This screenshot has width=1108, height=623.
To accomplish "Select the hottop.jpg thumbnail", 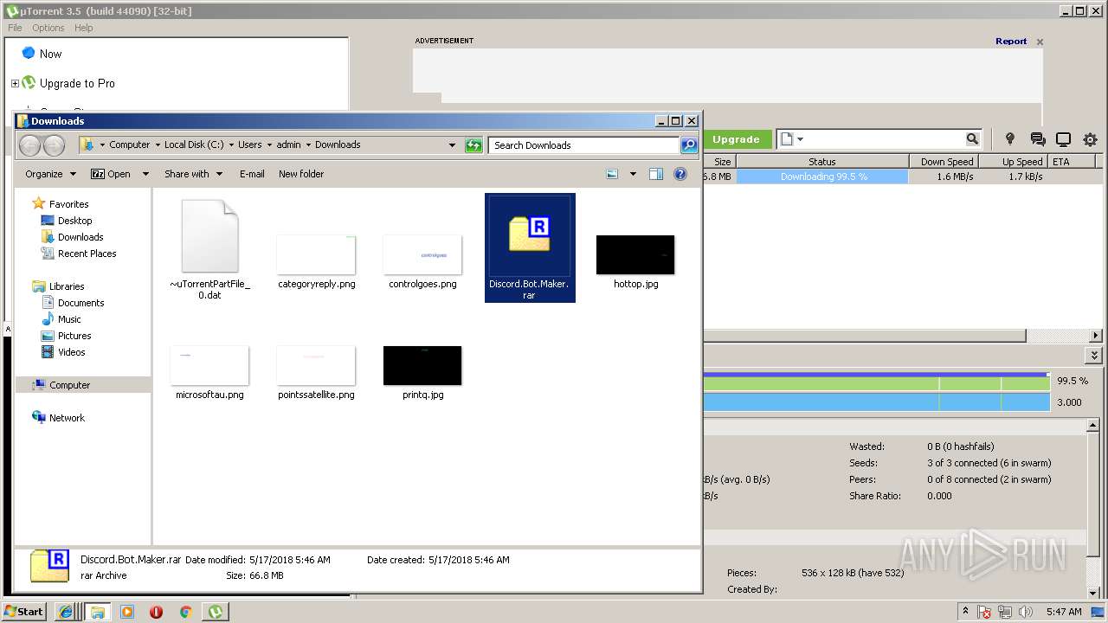I will pos(635,262).
